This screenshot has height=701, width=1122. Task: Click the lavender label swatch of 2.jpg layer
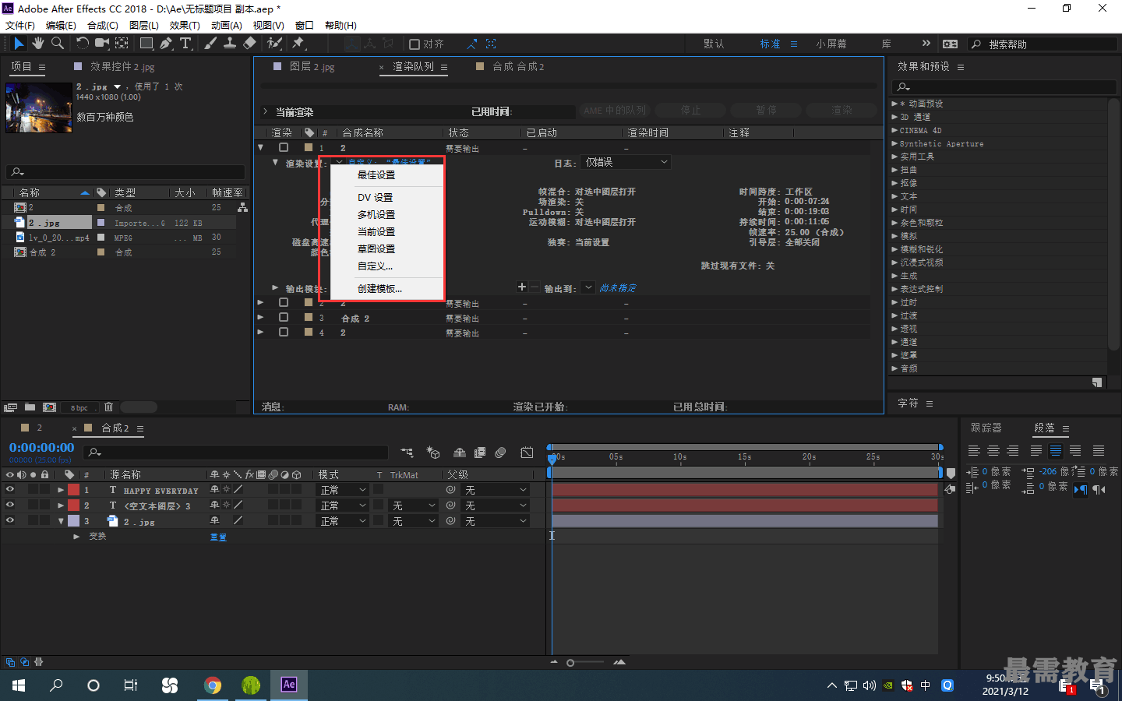point(73,521)
